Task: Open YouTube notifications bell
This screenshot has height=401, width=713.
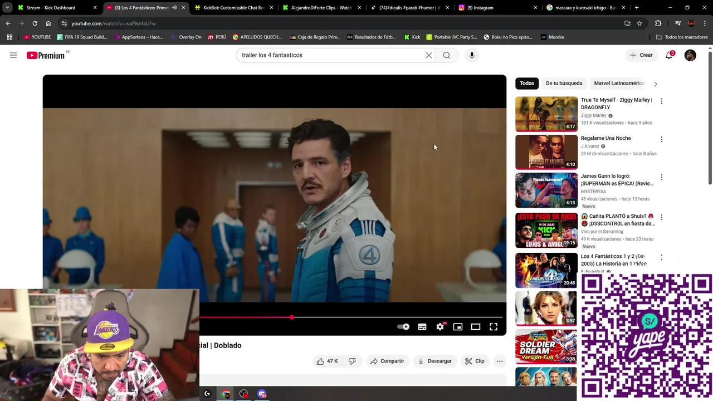Action: 669,55
